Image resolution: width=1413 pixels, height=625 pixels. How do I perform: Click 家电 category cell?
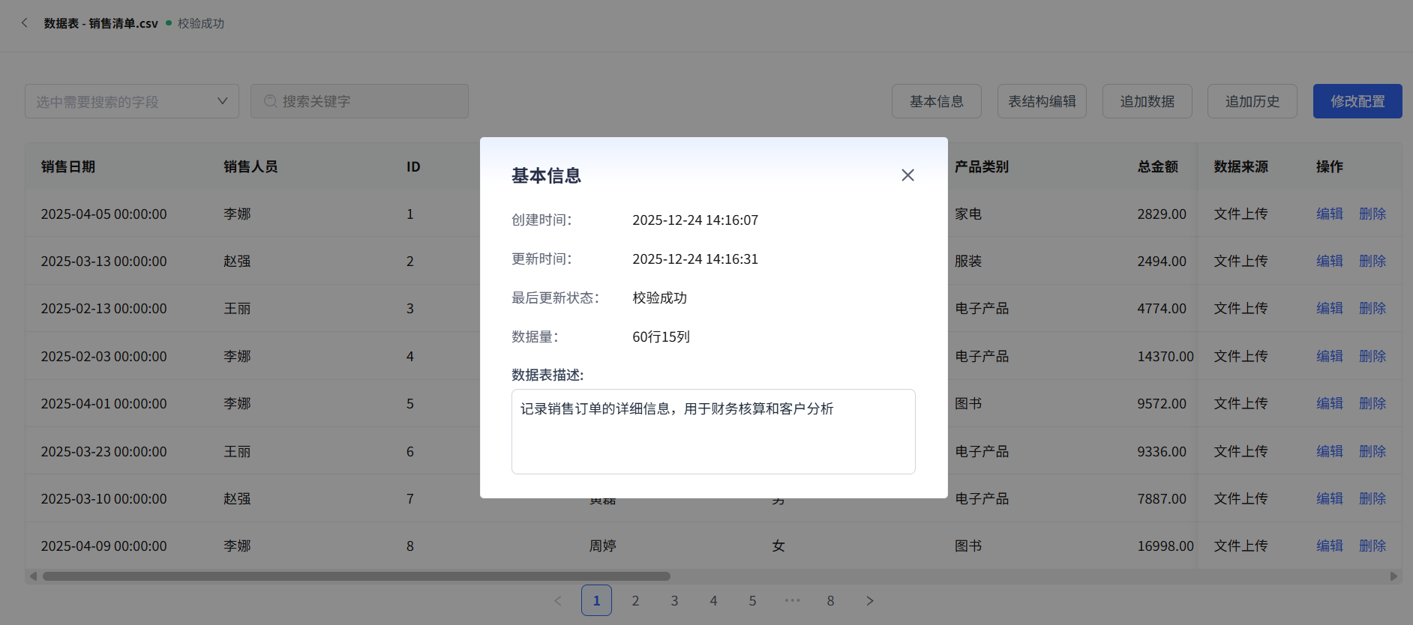[968, 214]
